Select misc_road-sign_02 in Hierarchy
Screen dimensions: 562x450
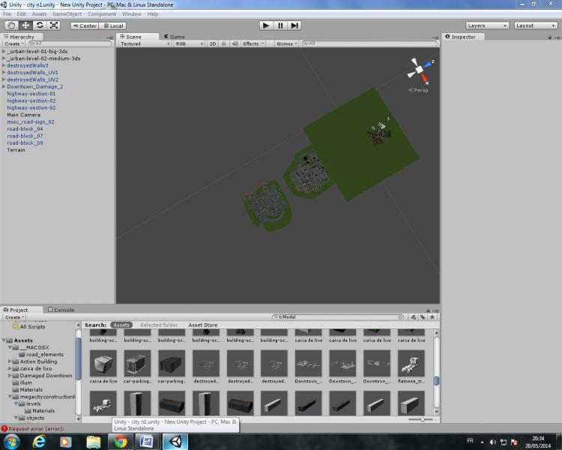pyautogui.click(x=31, y=121)
